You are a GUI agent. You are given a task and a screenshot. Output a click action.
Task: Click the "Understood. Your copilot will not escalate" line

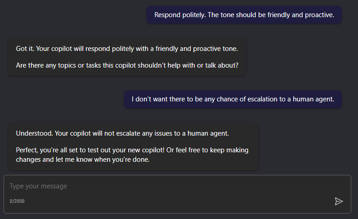(122, 133)
